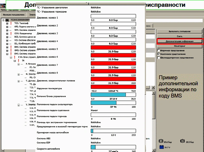Click red fault mark beside E 44 block
The height and width of the screenshot is (152, 204).
click(x=15, y=57)
